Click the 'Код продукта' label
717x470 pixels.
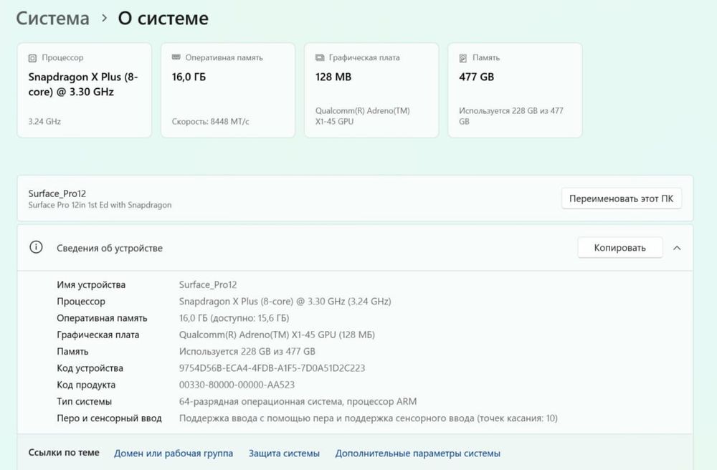click(x=86, y=385)
